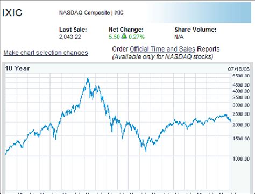Click the peak of the NASDAQ chart line

[88, 78]
